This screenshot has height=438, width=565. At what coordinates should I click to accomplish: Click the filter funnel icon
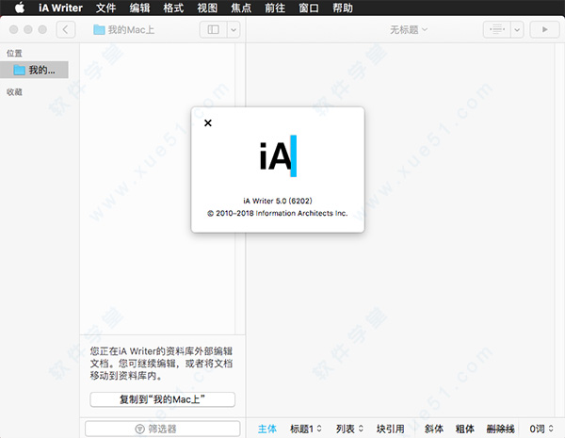click(139, 429)
